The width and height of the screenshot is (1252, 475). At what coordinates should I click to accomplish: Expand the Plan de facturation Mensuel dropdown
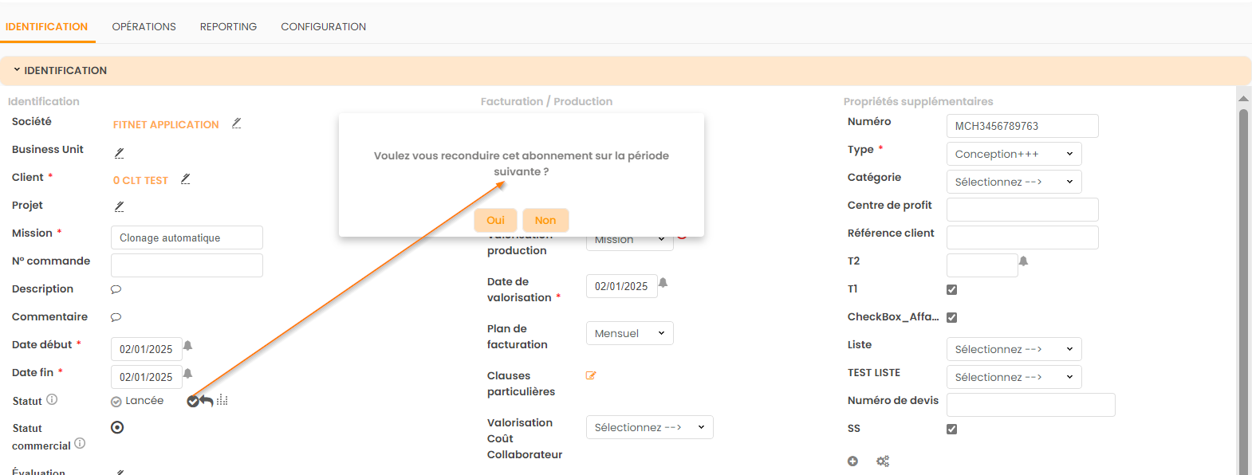pos(629,333)
